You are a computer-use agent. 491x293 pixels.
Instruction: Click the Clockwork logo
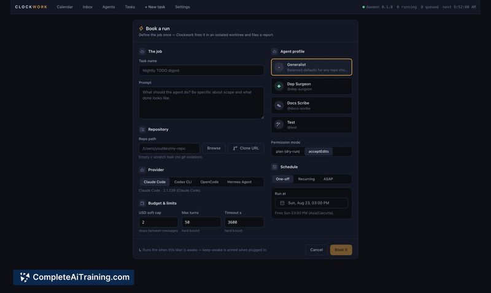coord(31,7)
